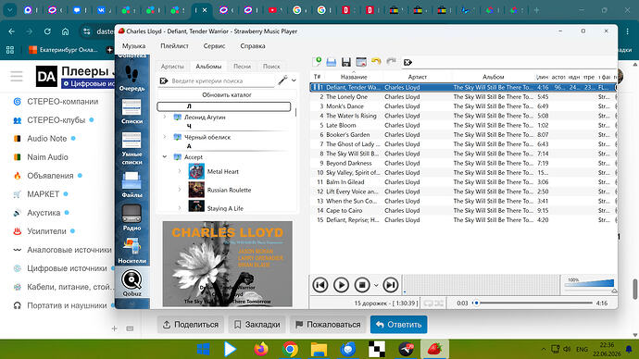The image size is (639, 359).
Task: Click the Закладки button in browser
Action: click(257, 325)
